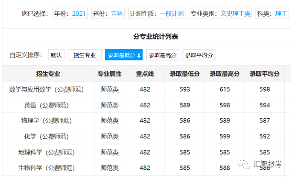This screenshot has width=291, height=177.
Task: Click the 专业属性 column header
Action: point(109,74)
